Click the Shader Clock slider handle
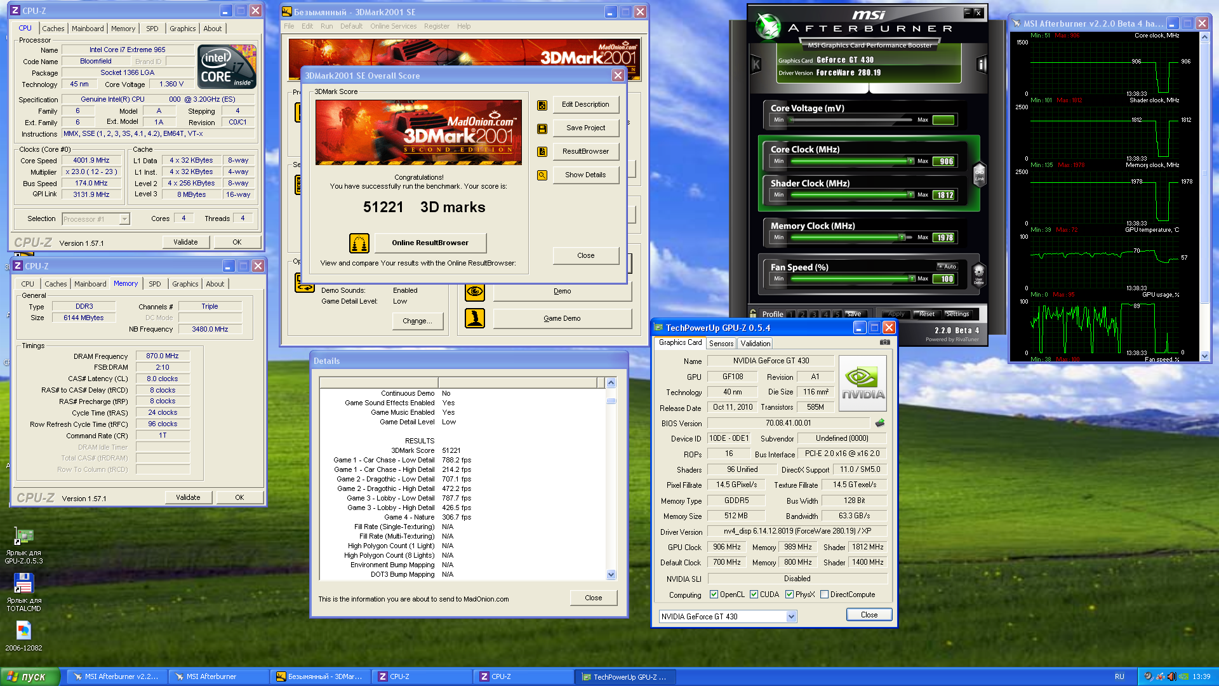Viewport: 1219px width, 686px height. click(911, 195)
